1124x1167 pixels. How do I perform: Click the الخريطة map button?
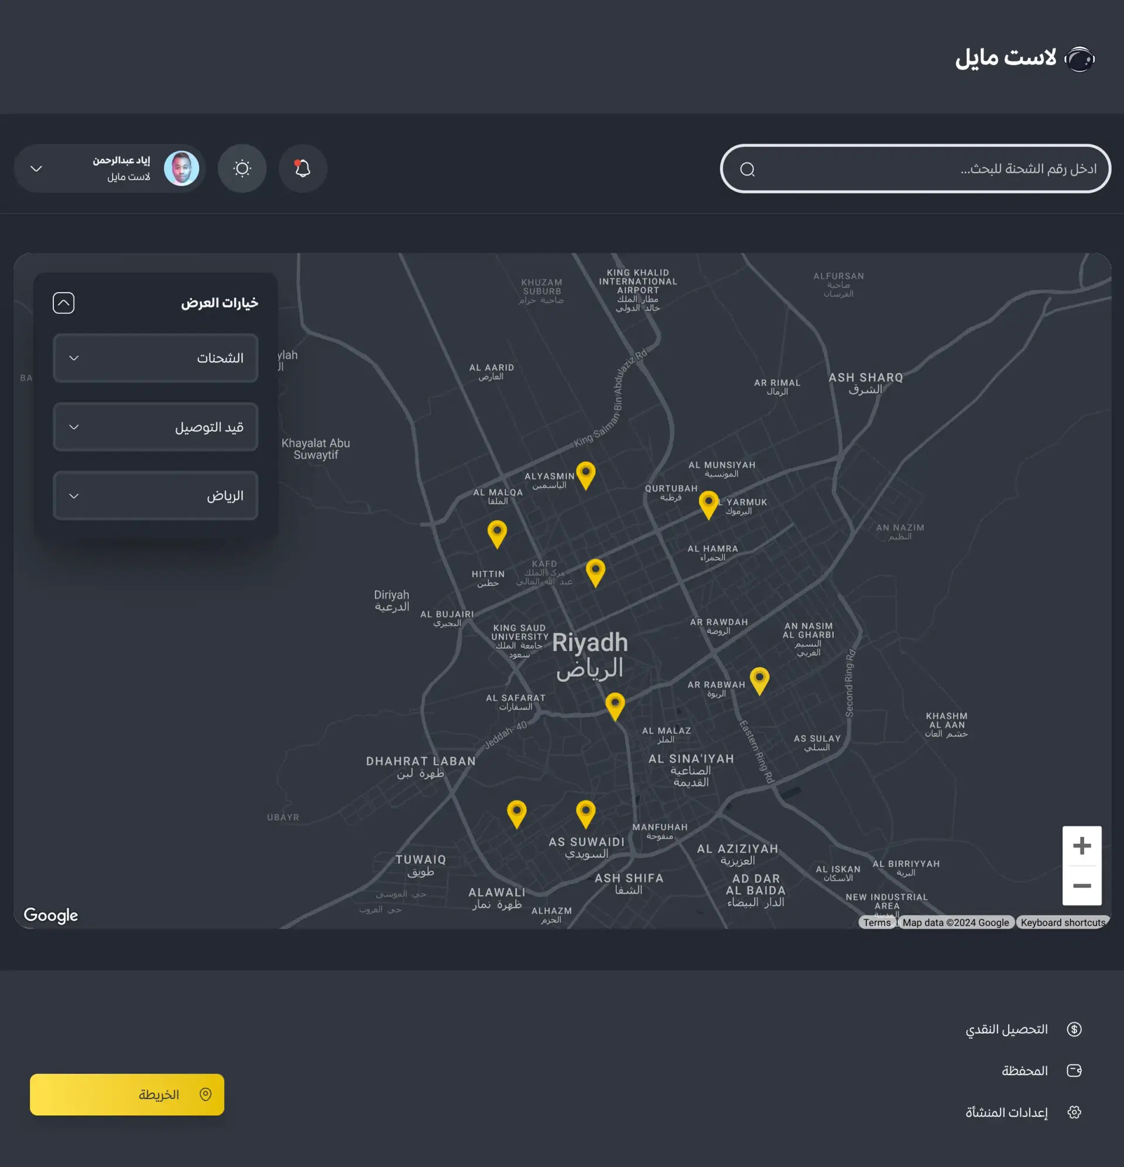127,1094
